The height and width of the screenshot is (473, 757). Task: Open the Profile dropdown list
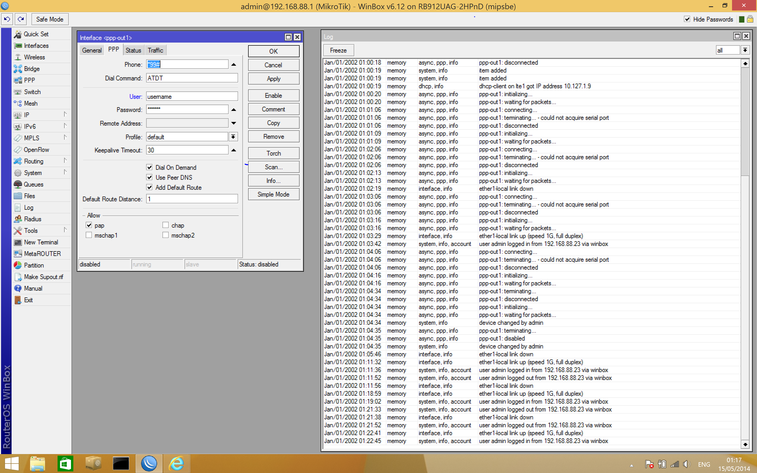233,137
